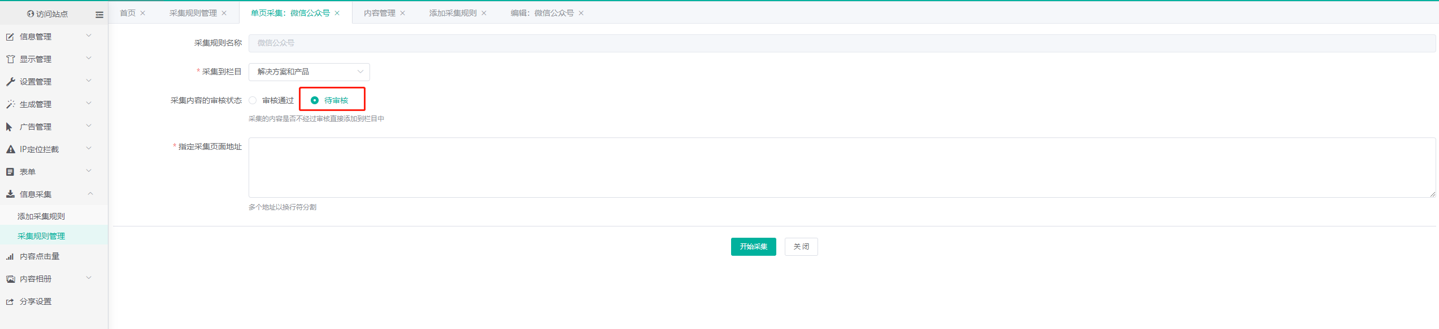This screenshot has height=329, width=1439.
Task: Click the 访问站点 link
Action: tap(52, 14)
